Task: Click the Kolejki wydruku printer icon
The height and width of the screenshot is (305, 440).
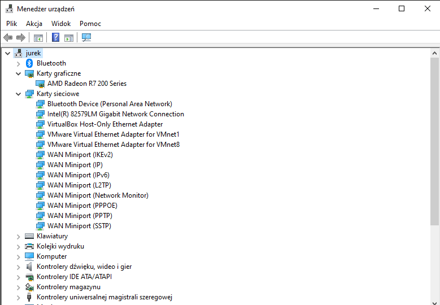Action: pyautogui.click(x=29, y=246)
